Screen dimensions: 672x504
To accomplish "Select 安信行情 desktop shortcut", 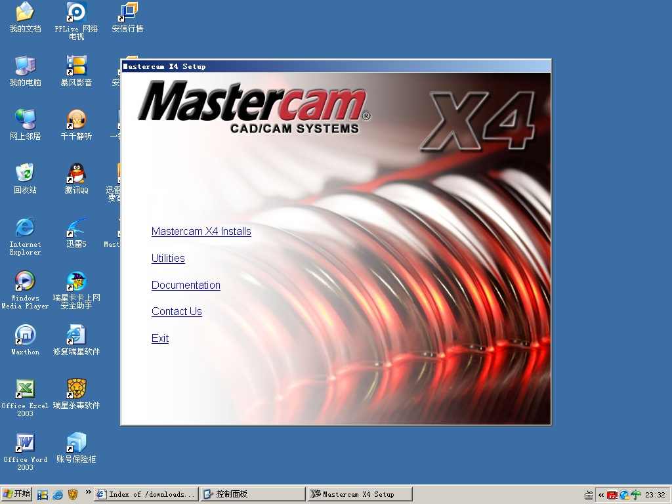I will pos(127,18).
